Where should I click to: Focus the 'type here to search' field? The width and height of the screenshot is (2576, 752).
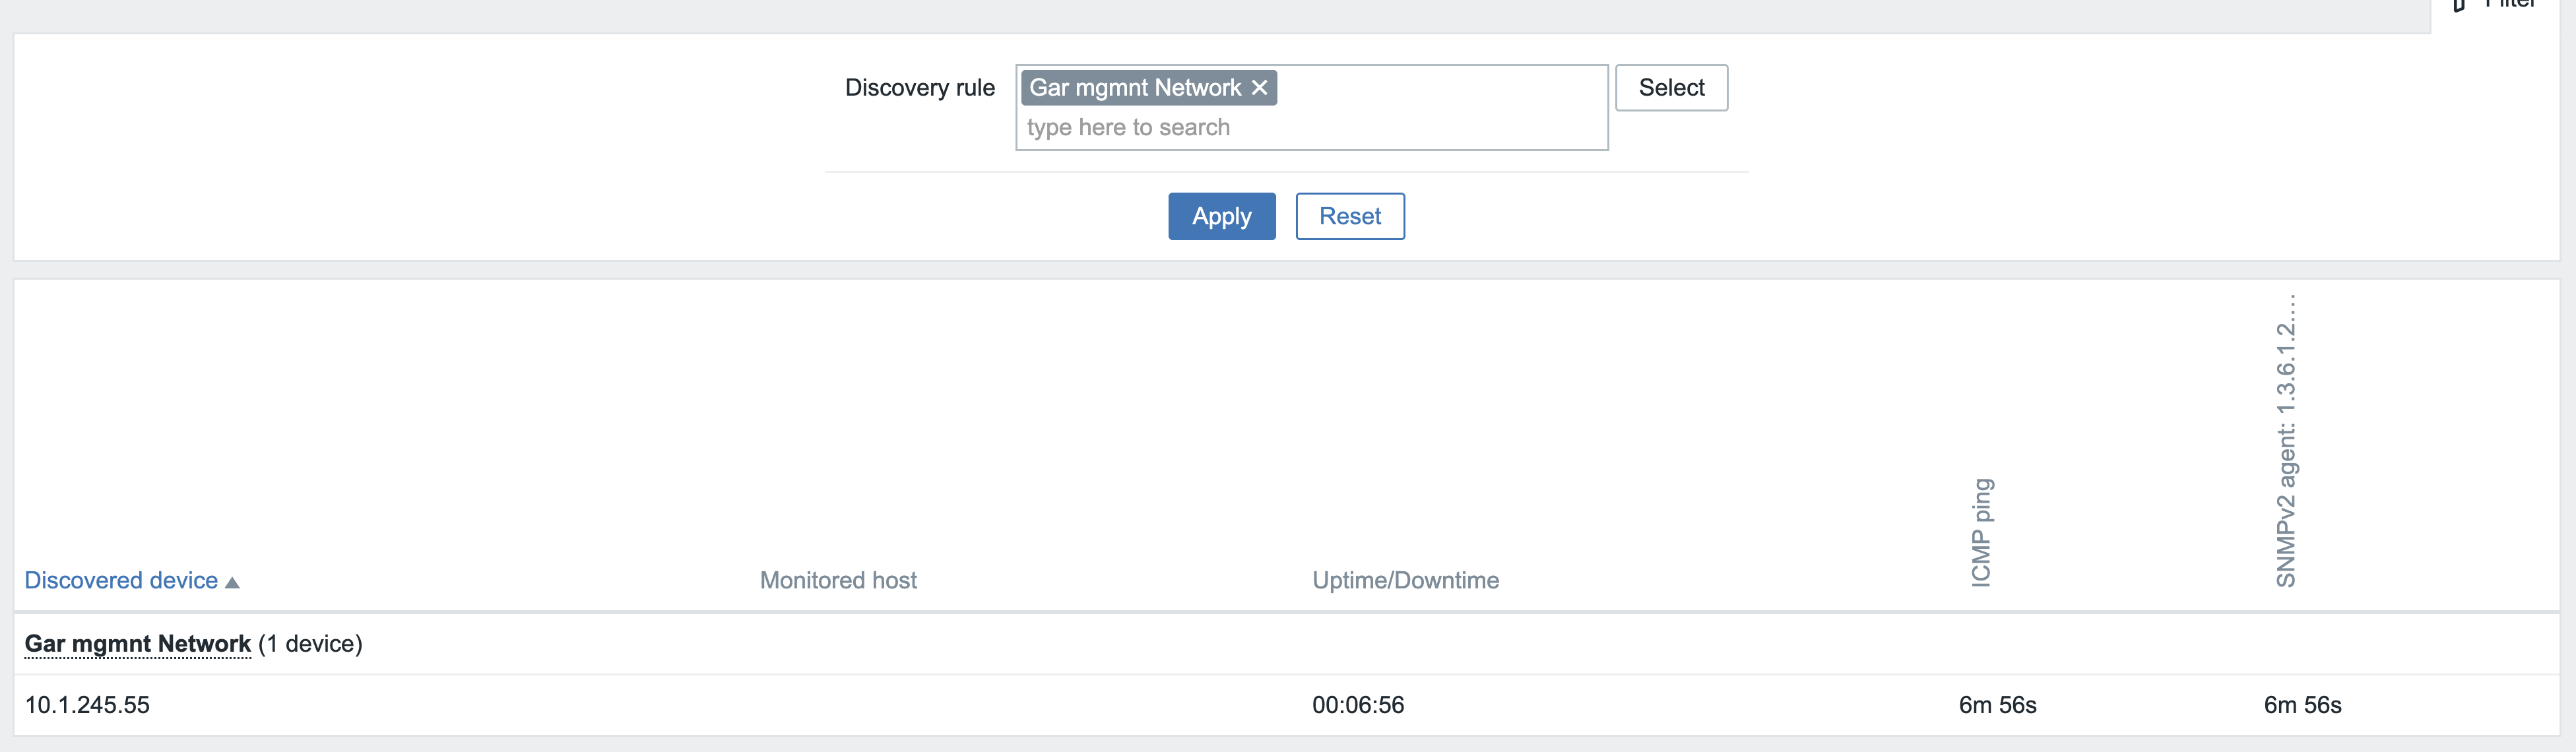1300,128
